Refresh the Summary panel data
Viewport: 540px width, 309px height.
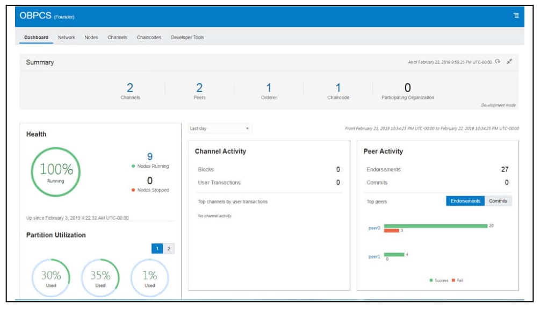click(498, 62)
